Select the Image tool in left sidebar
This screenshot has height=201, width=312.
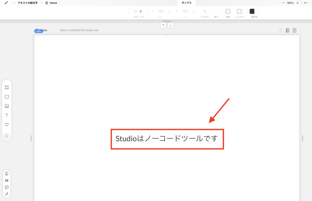pyautogui.click(x=7, y=106)
